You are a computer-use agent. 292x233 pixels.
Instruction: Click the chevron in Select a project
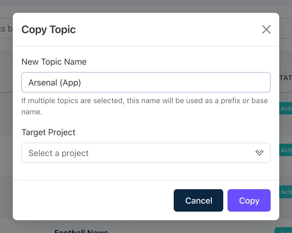pos(259,153)
